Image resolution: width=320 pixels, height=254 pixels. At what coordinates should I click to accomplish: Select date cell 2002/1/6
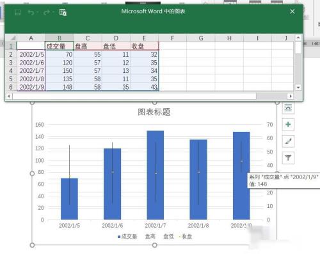click(31, 63)
